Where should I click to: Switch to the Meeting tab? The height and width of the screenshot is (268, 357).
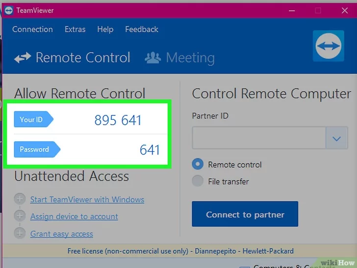point(190,58)
